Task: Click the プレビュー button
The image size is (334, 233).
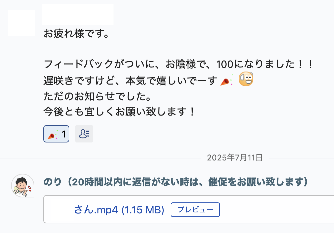Action: point(195,210)
